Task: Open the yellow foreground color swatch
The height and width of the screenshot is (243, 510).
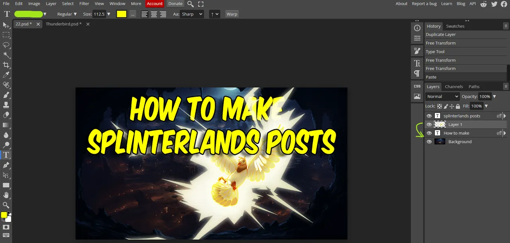Action: click(x=4, y=215)
